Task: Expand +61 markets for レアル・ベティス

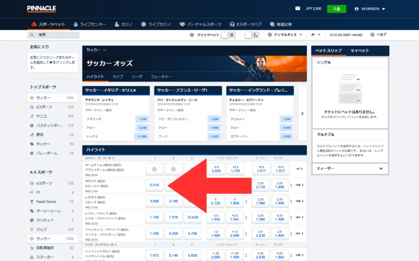Action: pos(299,217)
